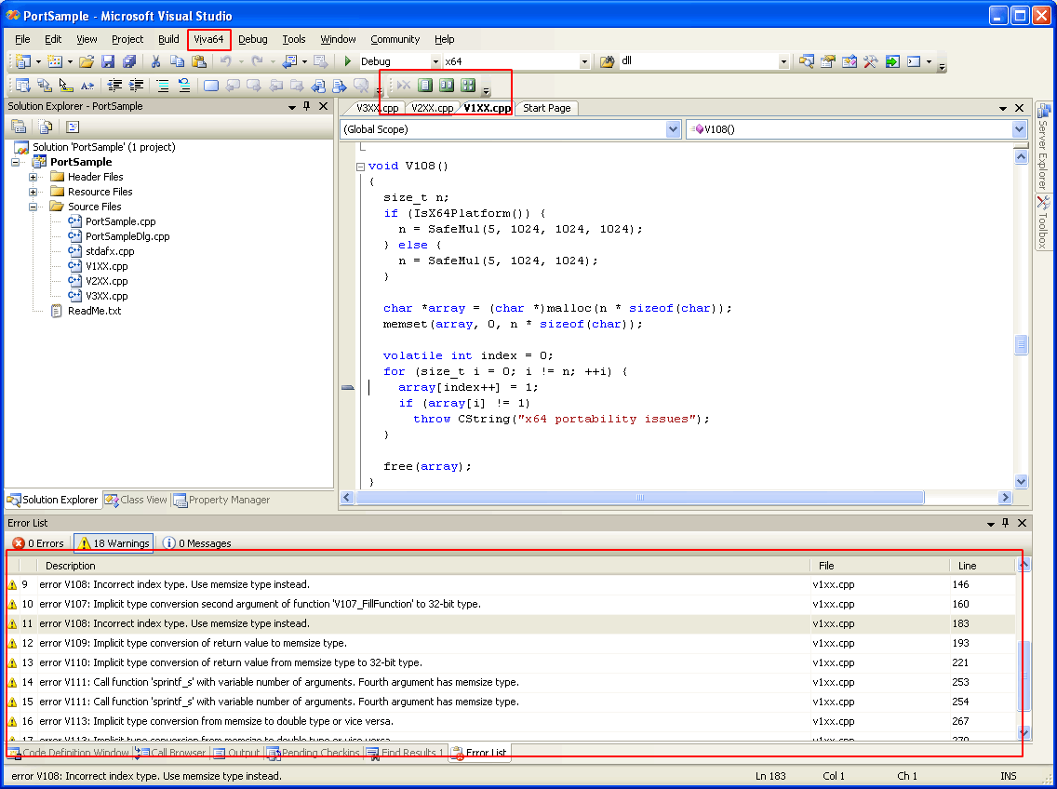Open the Community menu

(395, 40)
